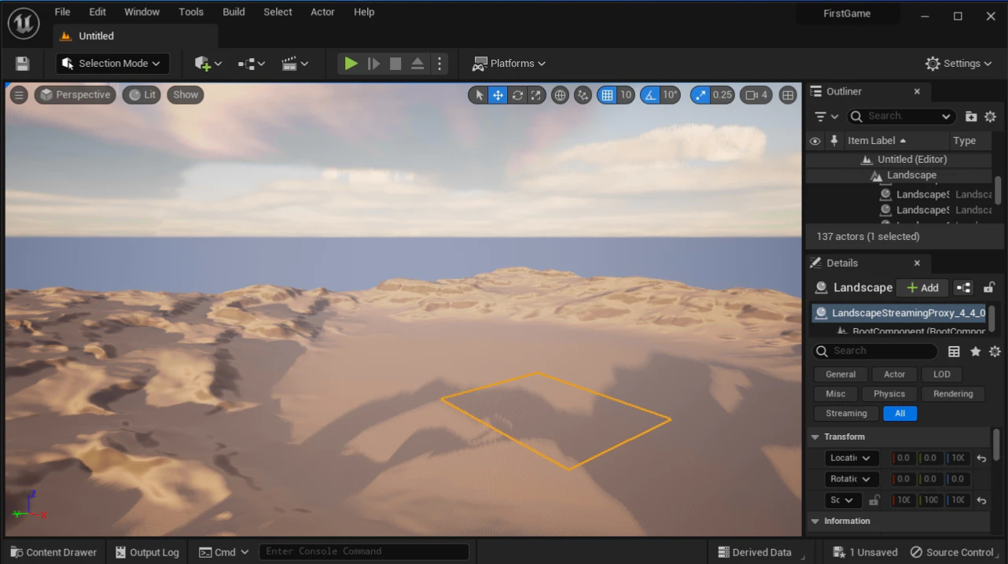
Task: Activate the Translate move gizmo tool
Action: tap(498, 95)
